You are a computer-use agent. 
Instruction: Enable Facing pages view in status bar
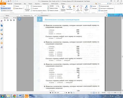(x=96, y=93)
